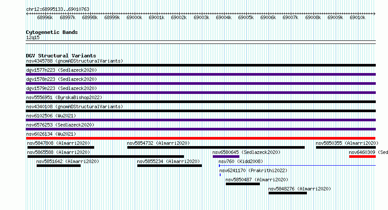Image resolution: width=388 pixels, height=210 pixels.
Task: Click the 68999k ruler position
Action: [112, 17]
